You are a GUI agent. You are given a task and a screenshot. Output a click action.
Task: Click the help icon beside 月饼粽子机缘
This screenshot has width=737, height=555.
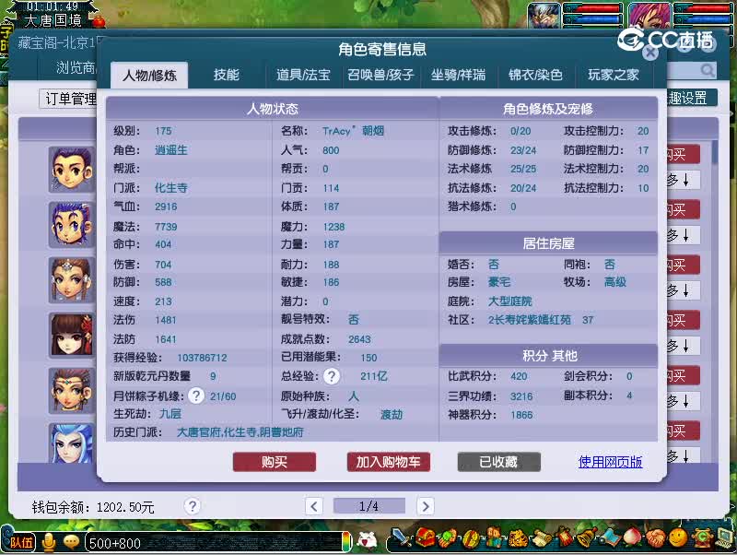(x=196, y=396)
